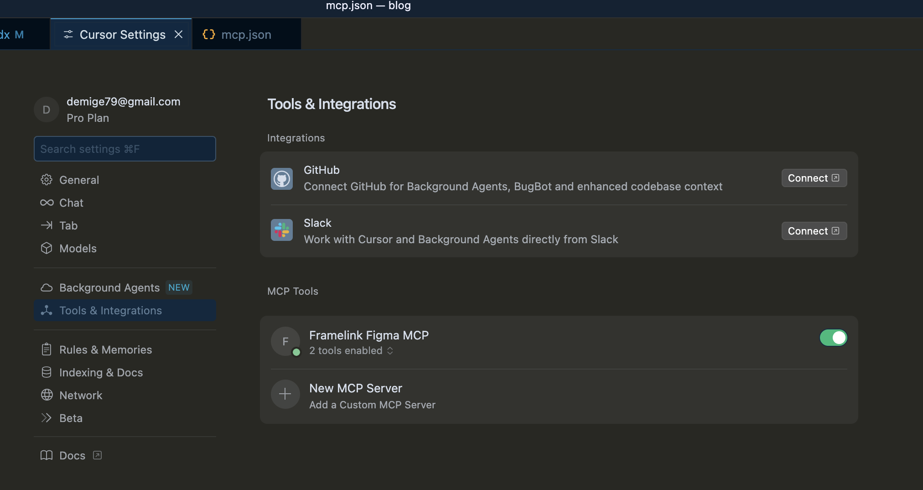Image resolution: width=923 pixels, height=490 pixels.
Task: Open the General settings section
Action: click(124, 180)
